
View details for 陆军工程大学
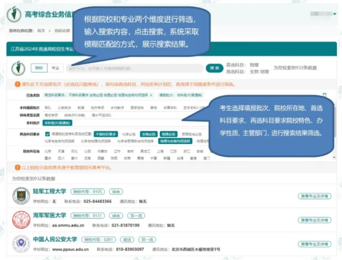click(x=314, y=196)
